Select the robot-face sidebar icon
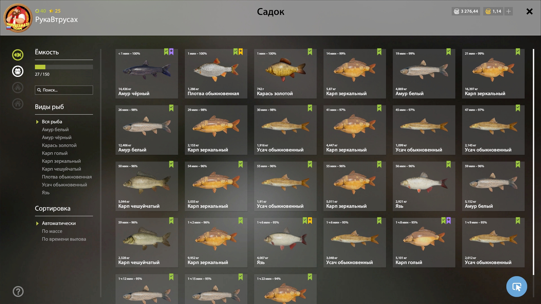 pos(18,71)
